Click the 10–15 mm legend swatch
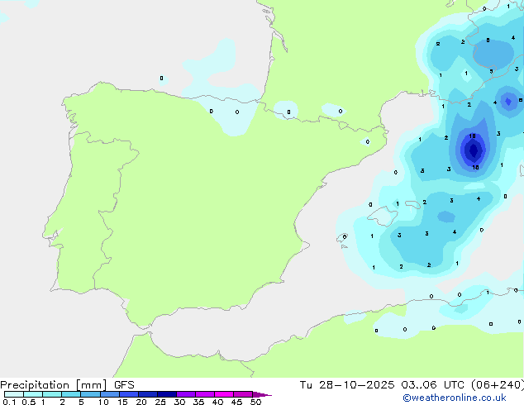 coord(109,394)
